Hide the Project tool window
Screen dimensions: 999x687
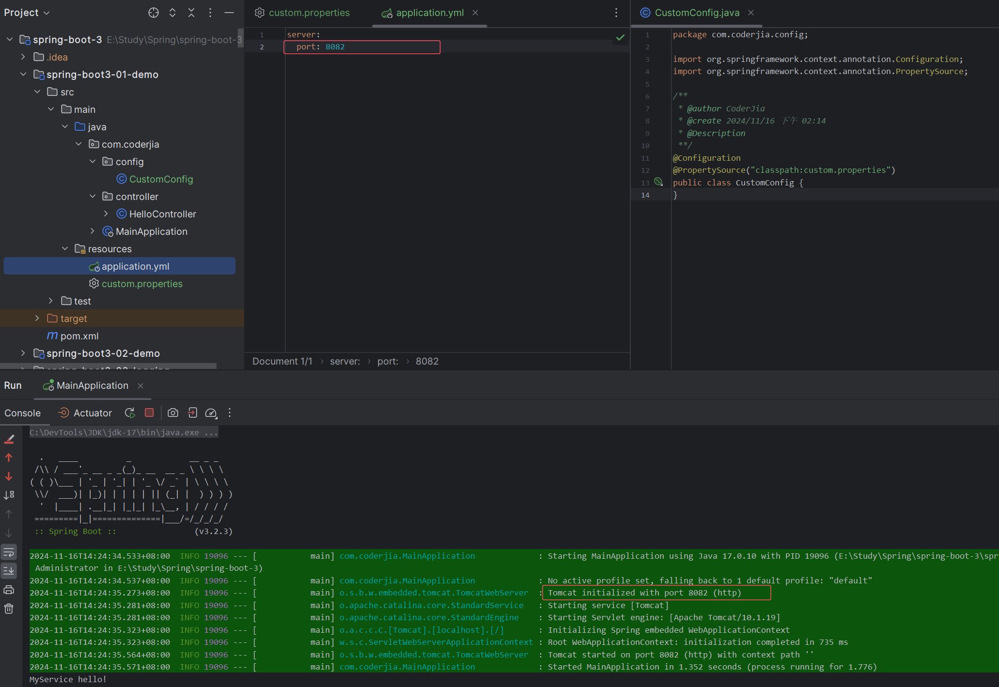click(229, 13)
